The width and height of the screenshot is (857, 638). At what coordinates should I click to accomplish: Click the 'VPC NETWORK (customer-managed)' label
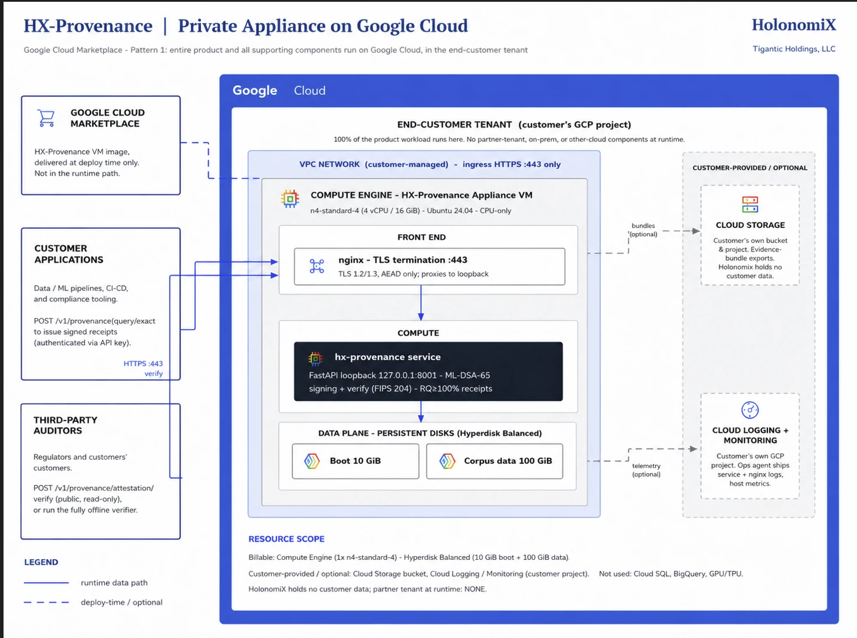click(374, 164)
